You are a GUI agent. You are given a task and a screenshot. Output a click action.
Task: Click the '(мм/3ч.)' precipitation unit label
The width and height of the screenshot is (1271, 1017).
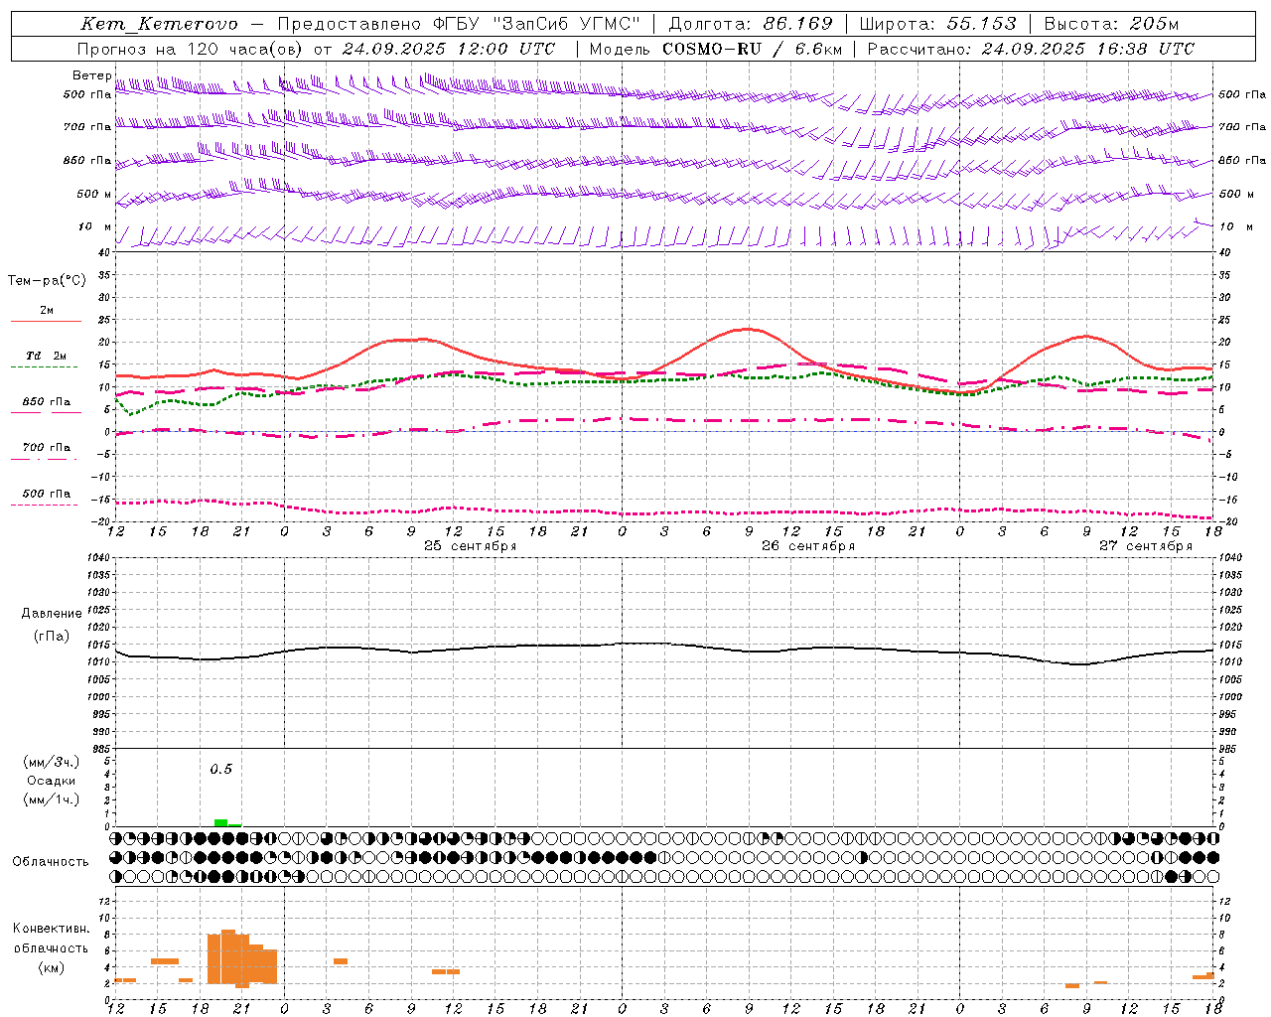point(52,762)
